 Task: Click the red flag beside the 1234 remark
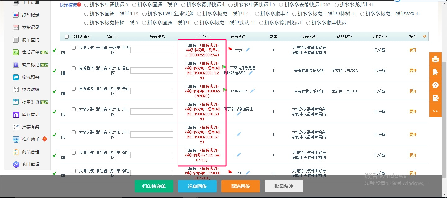coord(230,172)
